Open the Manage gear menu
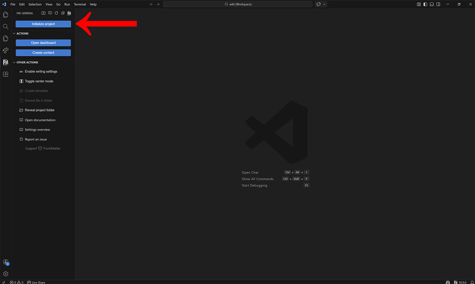This screenshot has width=475, height=284. (x=6, y=274)
